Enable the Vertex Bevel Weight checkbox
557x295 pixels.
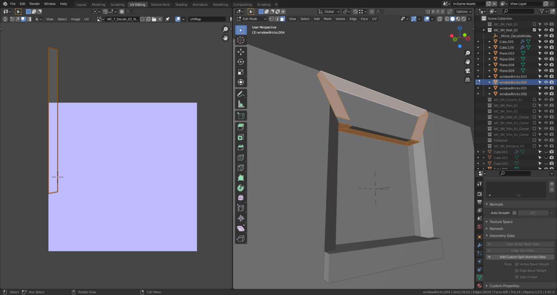516,264
